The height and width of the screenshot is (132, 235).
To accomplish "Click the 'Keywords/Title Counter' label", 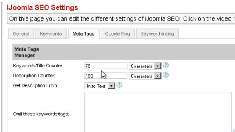I will pos(37,66).
